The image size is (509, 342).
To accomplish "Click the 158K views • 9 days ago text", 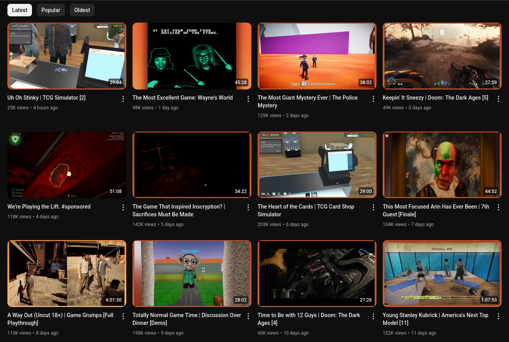I will click(x=158, y=333).
